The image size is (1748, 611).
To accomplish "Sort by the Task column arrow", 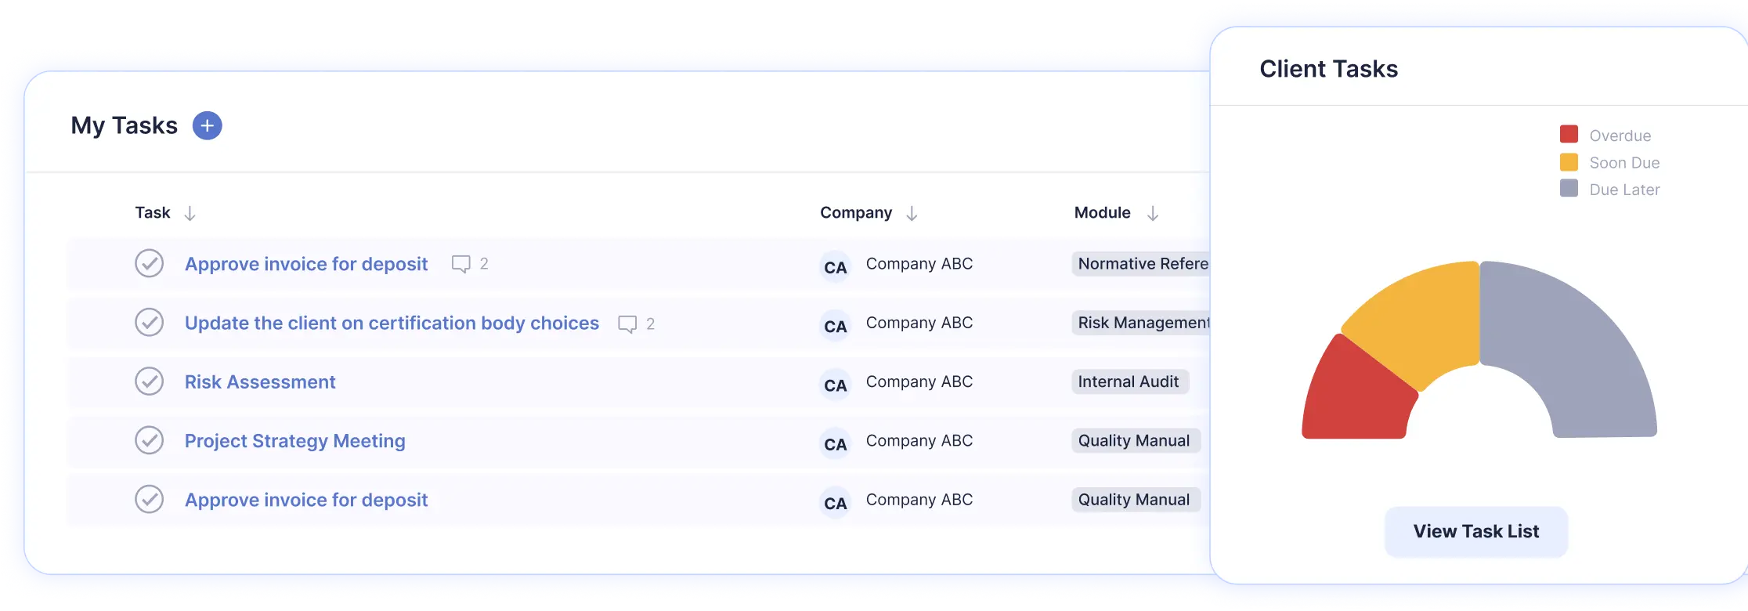I will (x=190, y=213).
